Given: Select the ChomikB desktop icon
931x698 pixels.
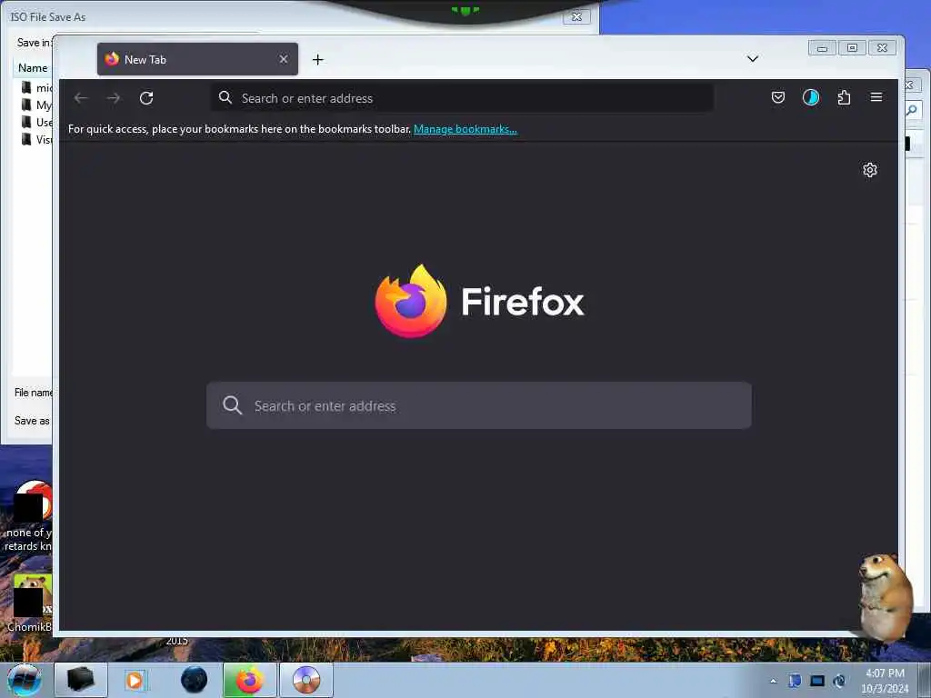Looking at the screenshot, I should pyautogui.click(x=28, y=603).
